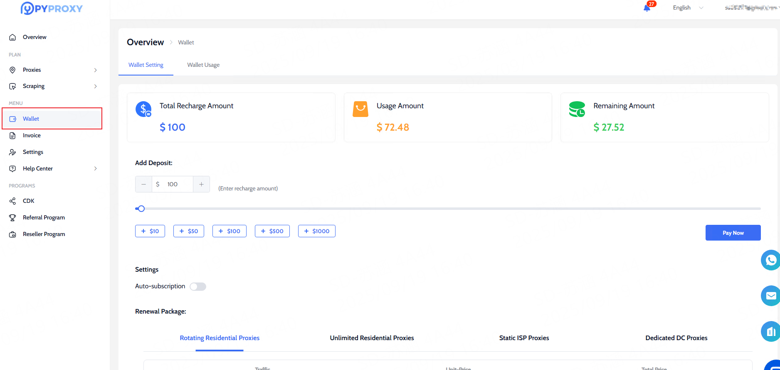Open Overview via the home icon
Viewport: 780px width, 370px height.
pyautogui.click(x=13, y=37)
